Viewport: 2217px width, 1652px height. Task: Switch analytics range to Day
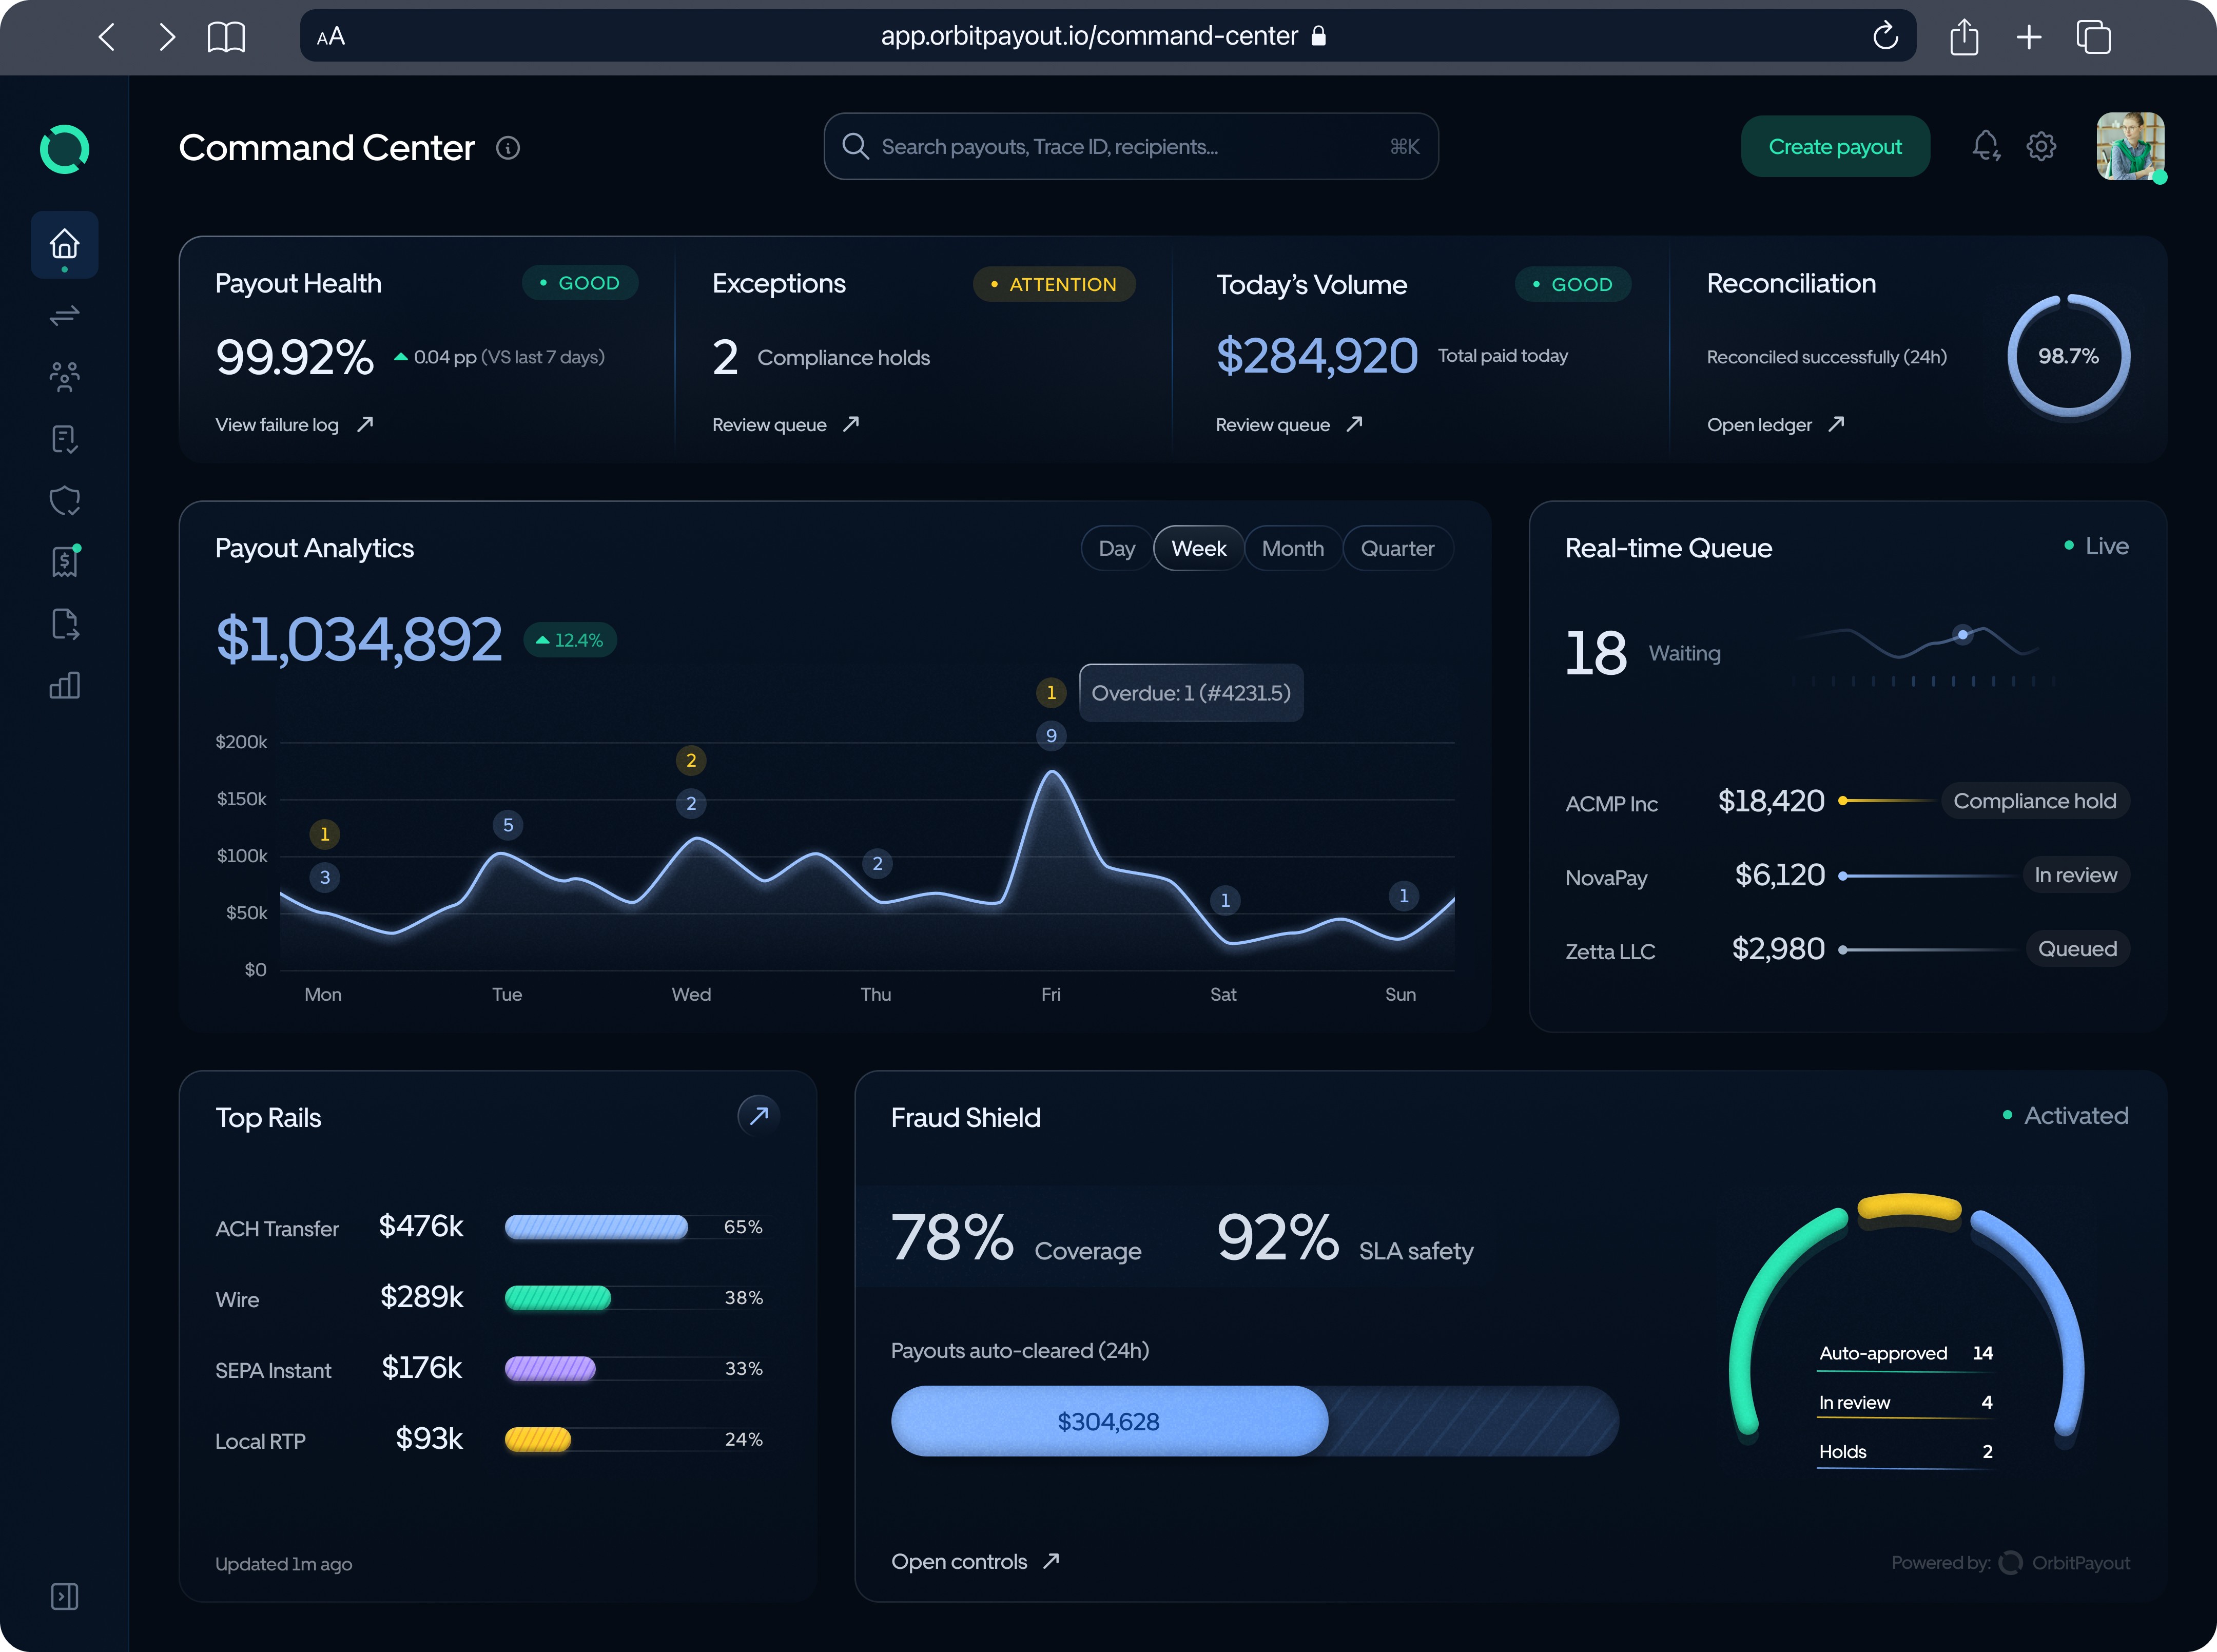(1116, 548)
